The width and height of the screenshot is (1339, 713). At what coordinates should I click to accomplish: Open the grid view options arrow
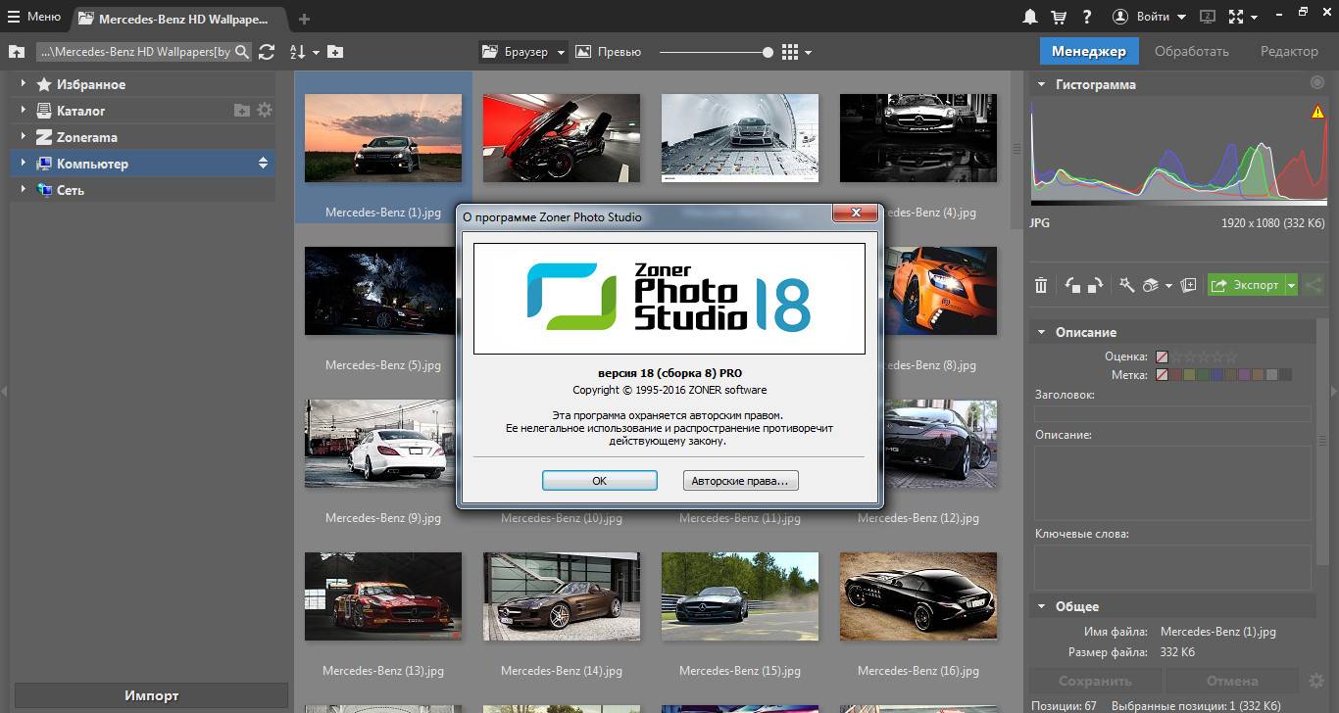coord(808,53)
